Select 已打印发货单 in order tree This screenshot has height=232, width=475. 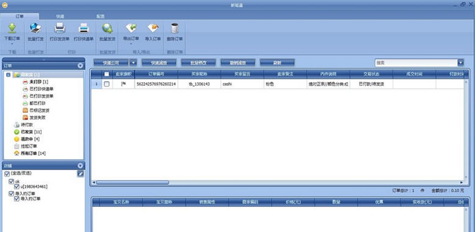[42, 96]
